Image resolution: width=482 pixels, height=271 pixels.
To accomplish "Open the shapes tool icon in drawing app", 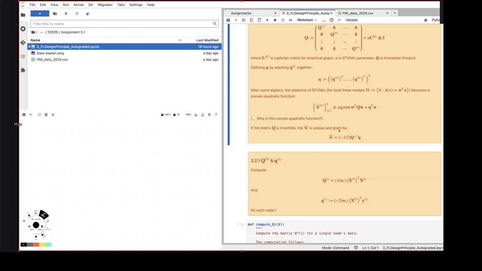I will [x=53, y=114].
